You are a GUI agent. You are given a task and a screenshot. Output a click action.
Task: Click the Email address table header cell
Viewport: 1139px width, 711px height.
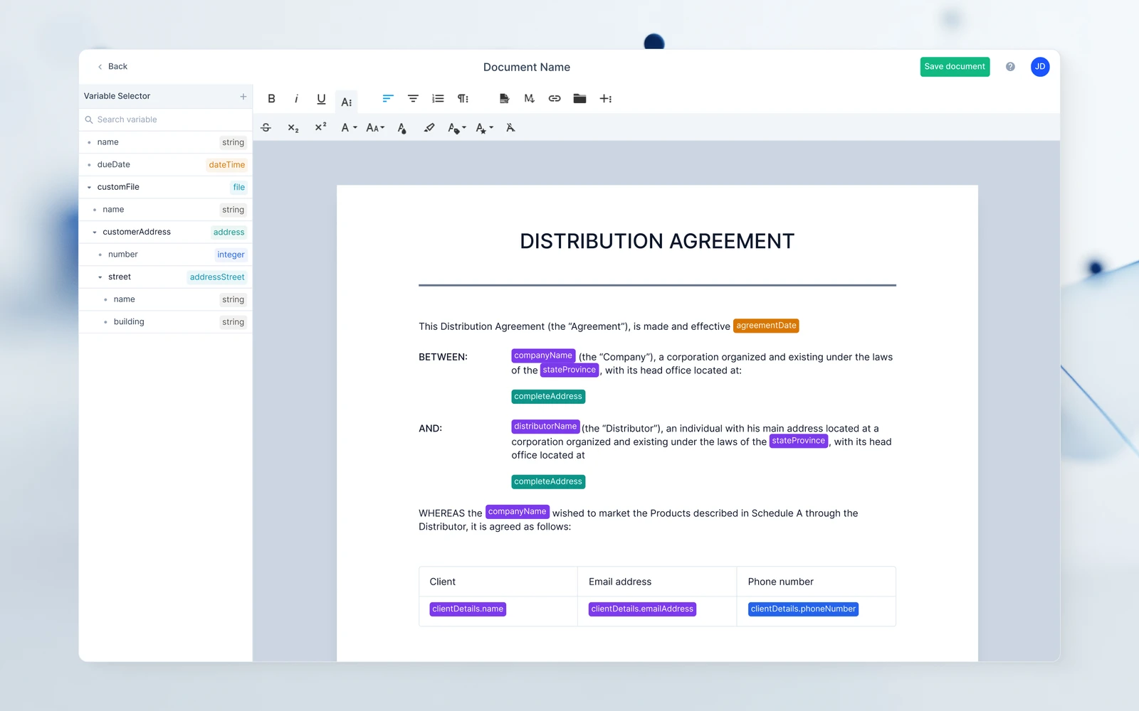point(657,582)
